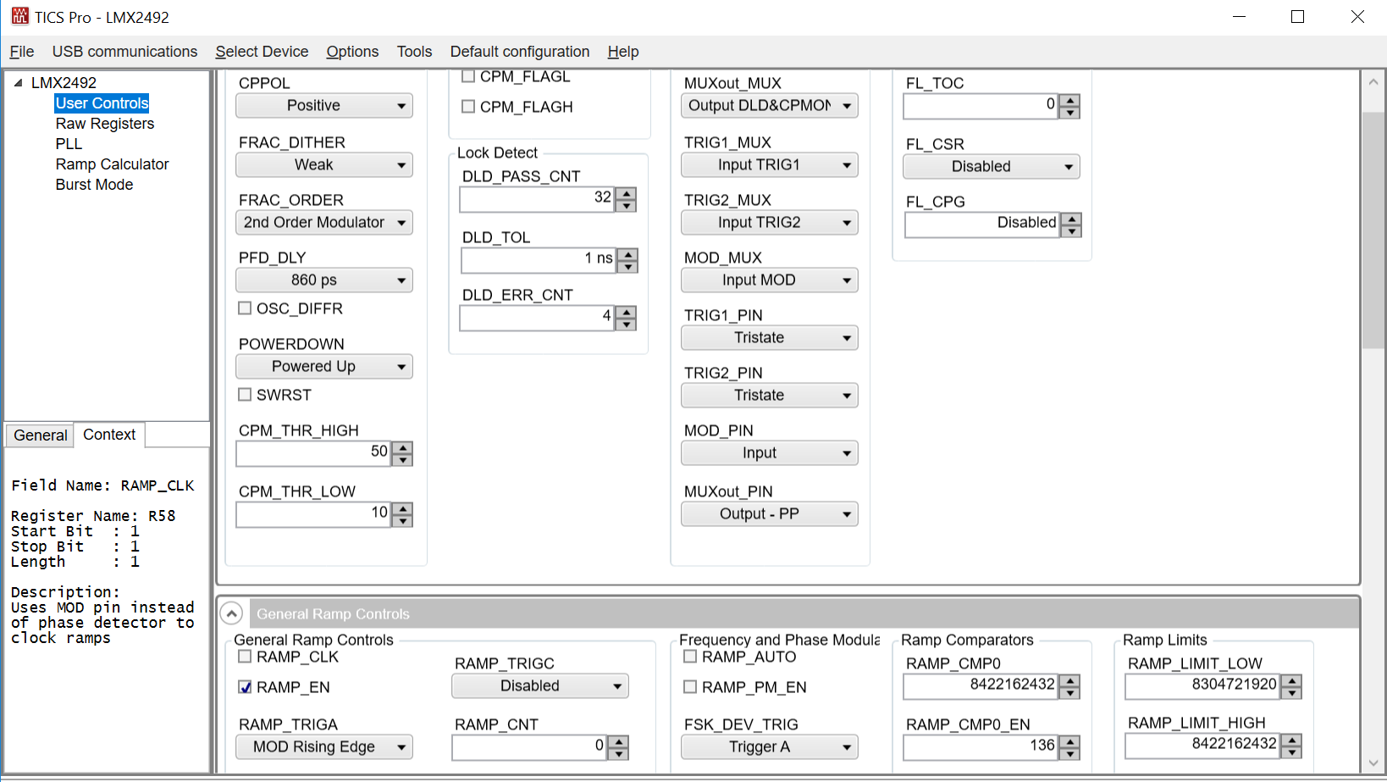Enable the CPM_FLAGH checkbox
This screenshot has width=1387, height=782.
tap(468, 107)
